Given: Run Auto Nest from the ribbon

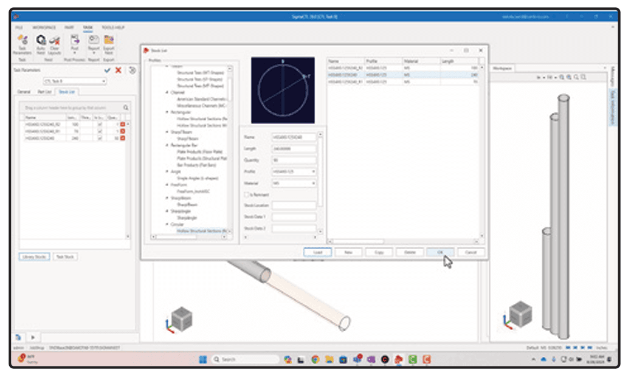Looking at the screenshot, I should (x=41, y=44).
